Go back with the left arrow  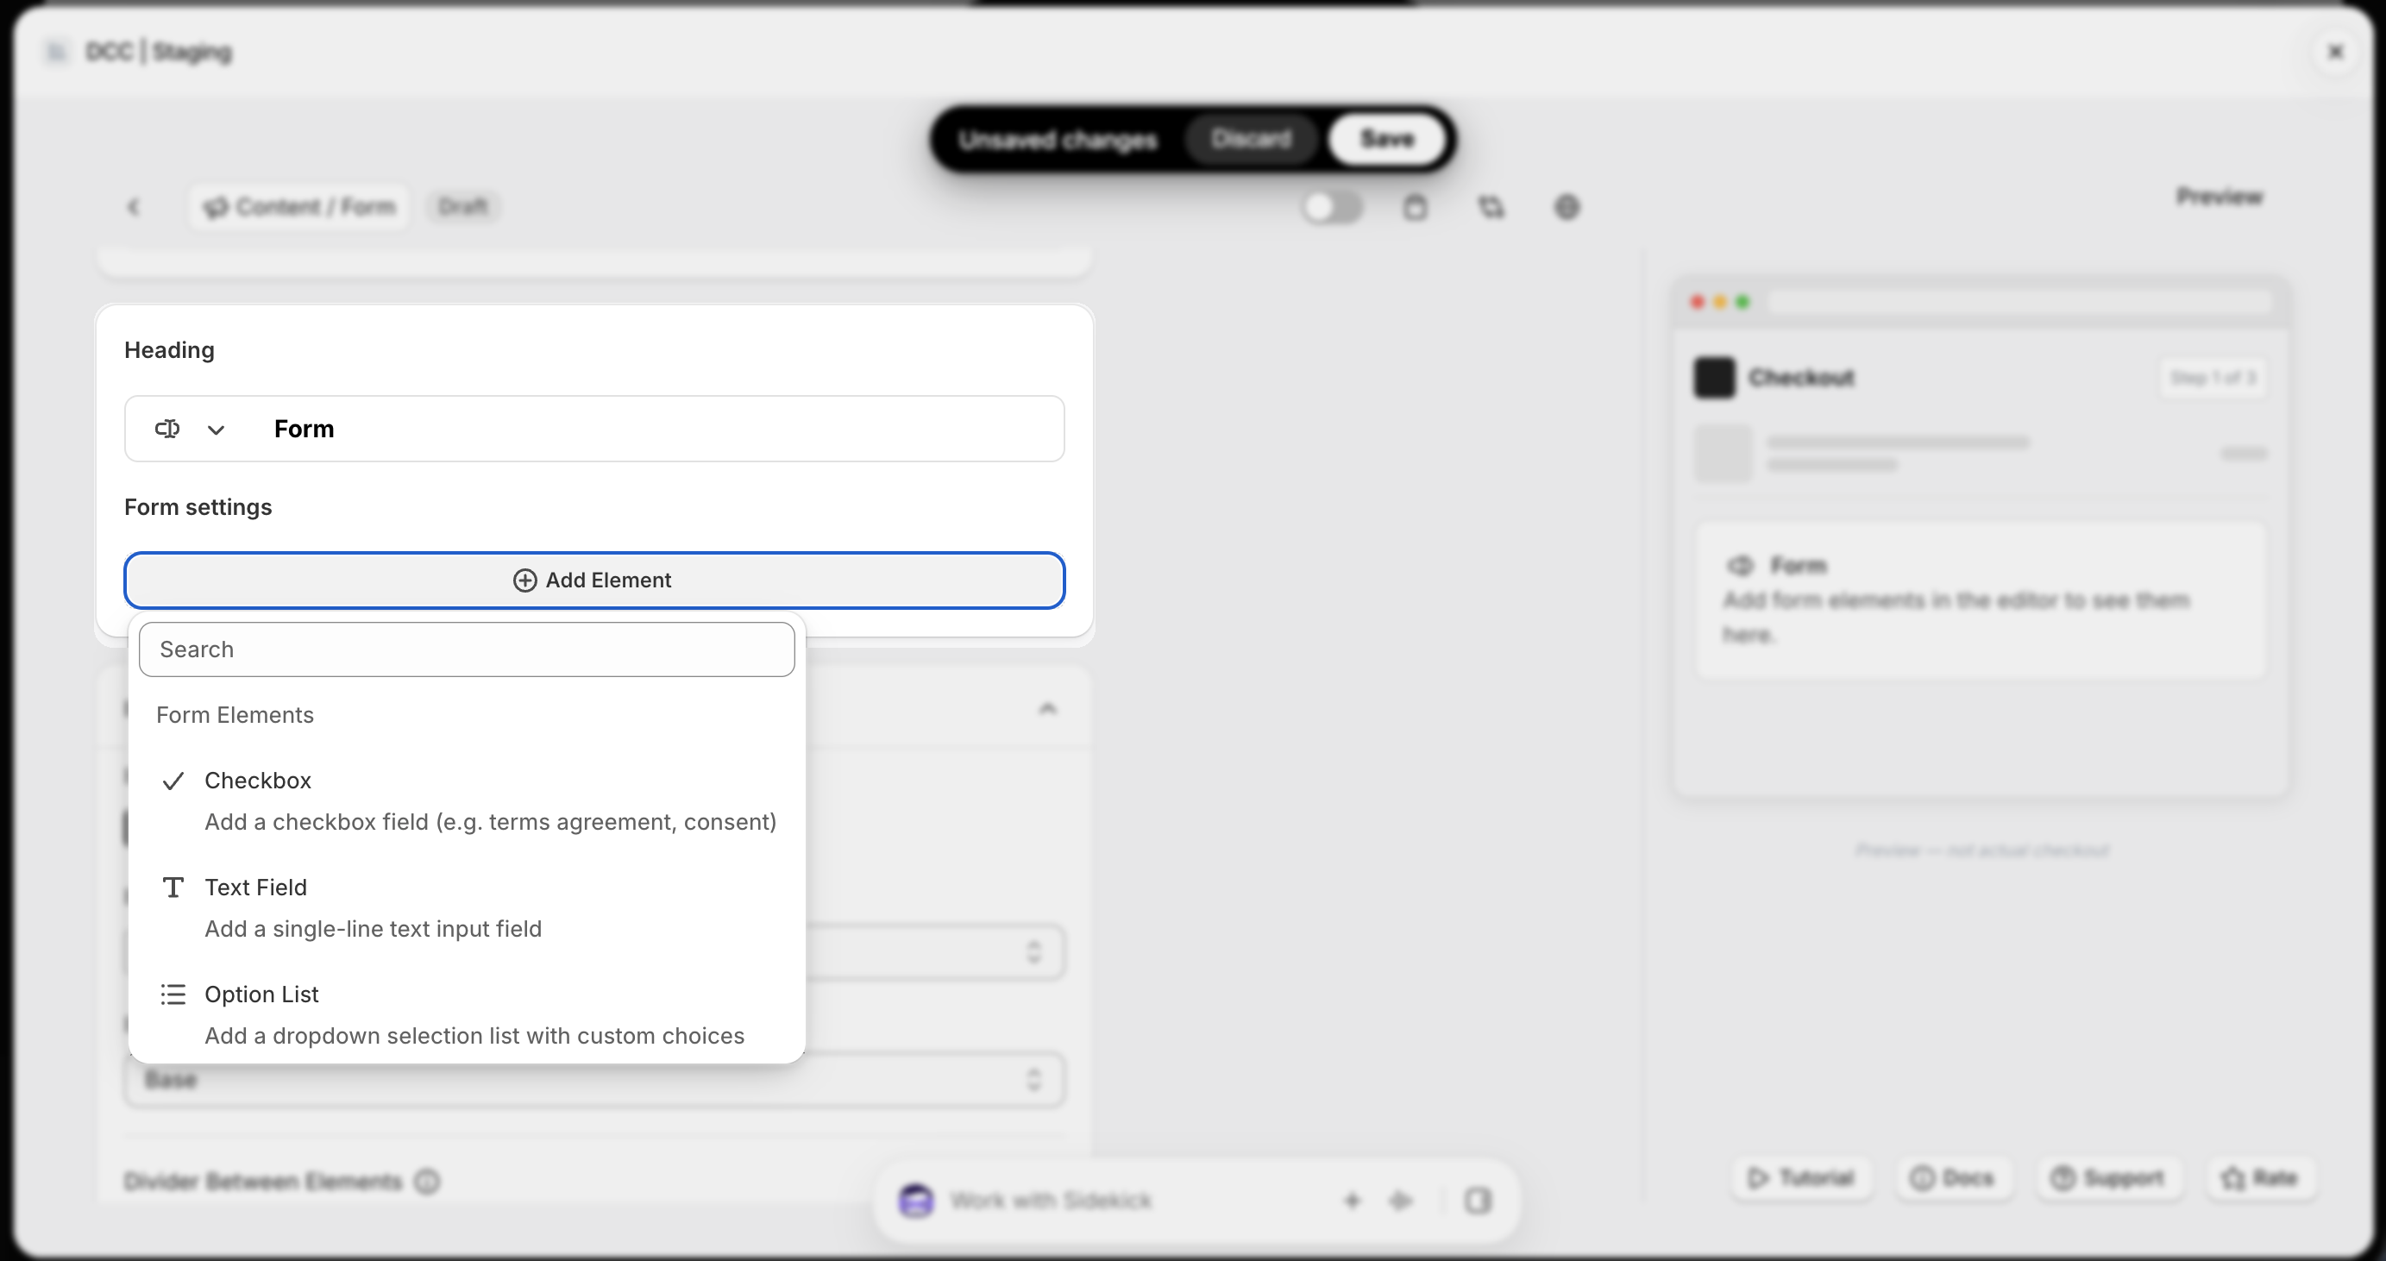coord(134,206)
